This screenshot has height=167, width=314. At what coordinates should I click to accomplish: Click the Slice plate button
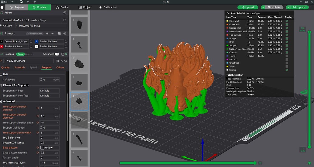tap(274, 7)
